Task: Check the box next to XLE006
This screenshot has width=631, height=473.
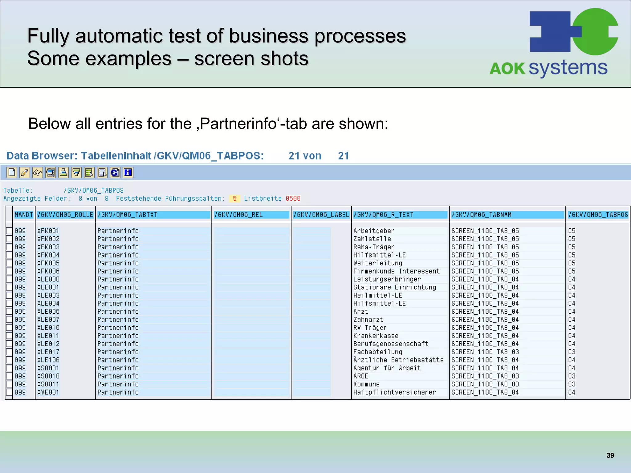Action: pos(9,311)
